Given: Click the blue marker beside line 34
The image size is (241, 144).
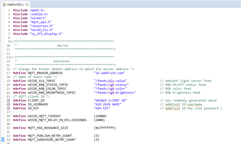Looking at the screenshot, I should [x=3, y=139].
